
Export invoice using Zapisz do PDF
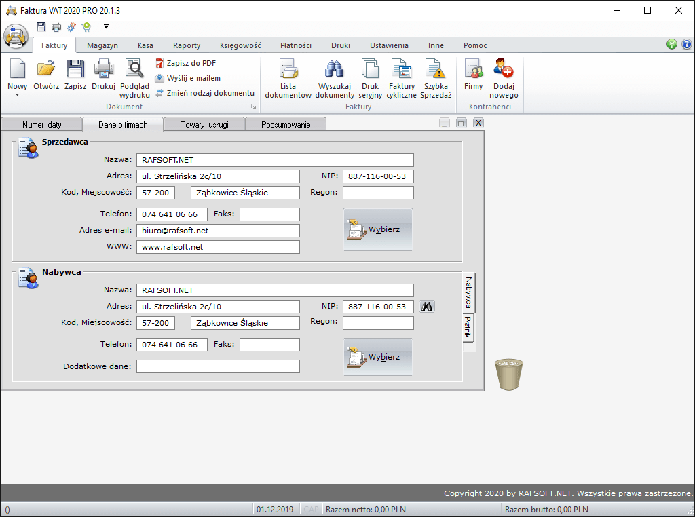tap(186, 63)
